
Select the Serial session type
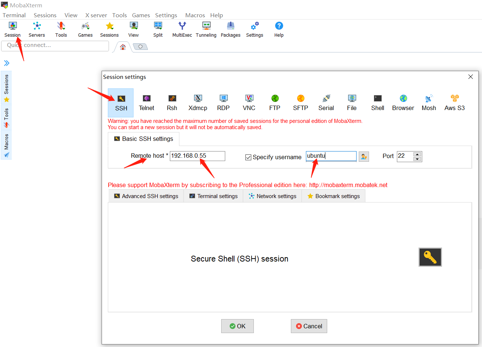click(x=326, y=103)
